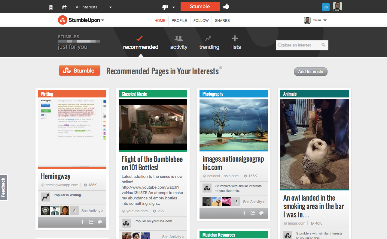This screenshot has height=239, width=387.
Task: Click the 155K views info icon
Action: tap(245, 176)
